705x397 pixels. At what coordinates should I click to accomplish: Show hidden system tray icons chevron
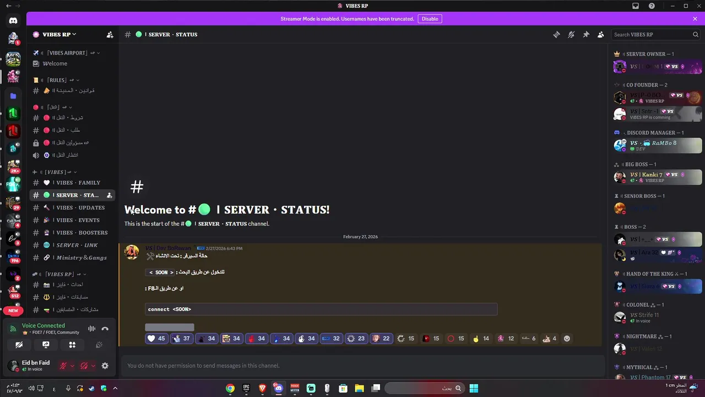(x=115, y=388)
